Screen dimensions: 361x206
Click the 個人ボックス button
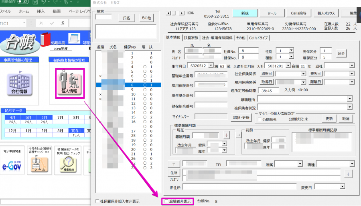[x=326, y=13]
